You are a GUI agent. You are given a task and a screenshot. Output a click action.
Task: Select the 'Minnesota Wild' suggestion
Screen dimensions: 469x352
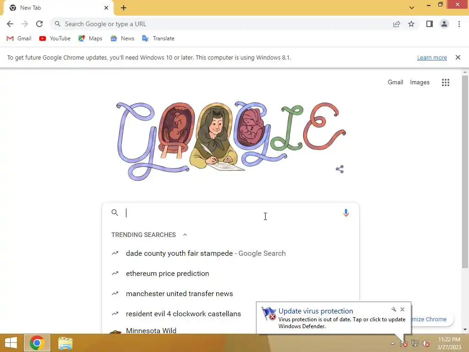tap(179, 330)
